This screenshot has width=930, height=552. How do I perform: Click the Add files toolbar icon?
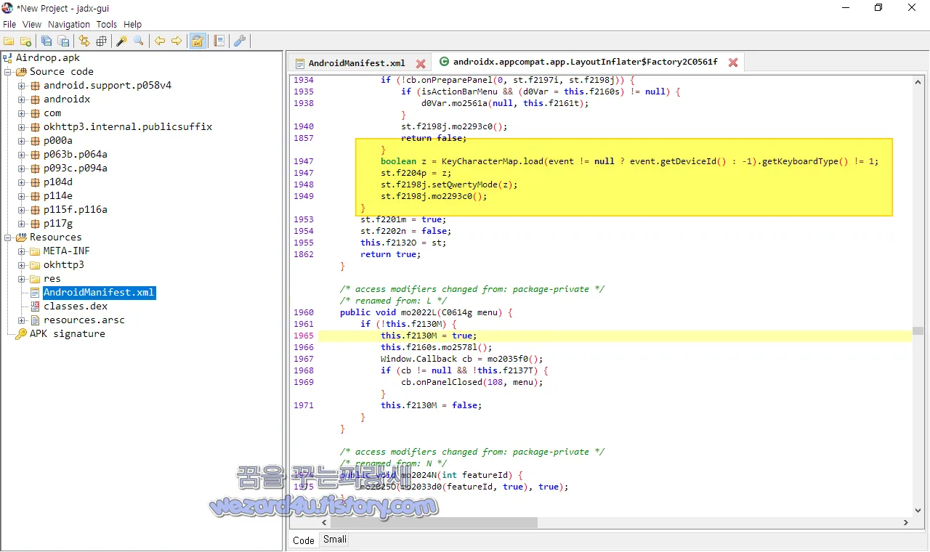25,41
